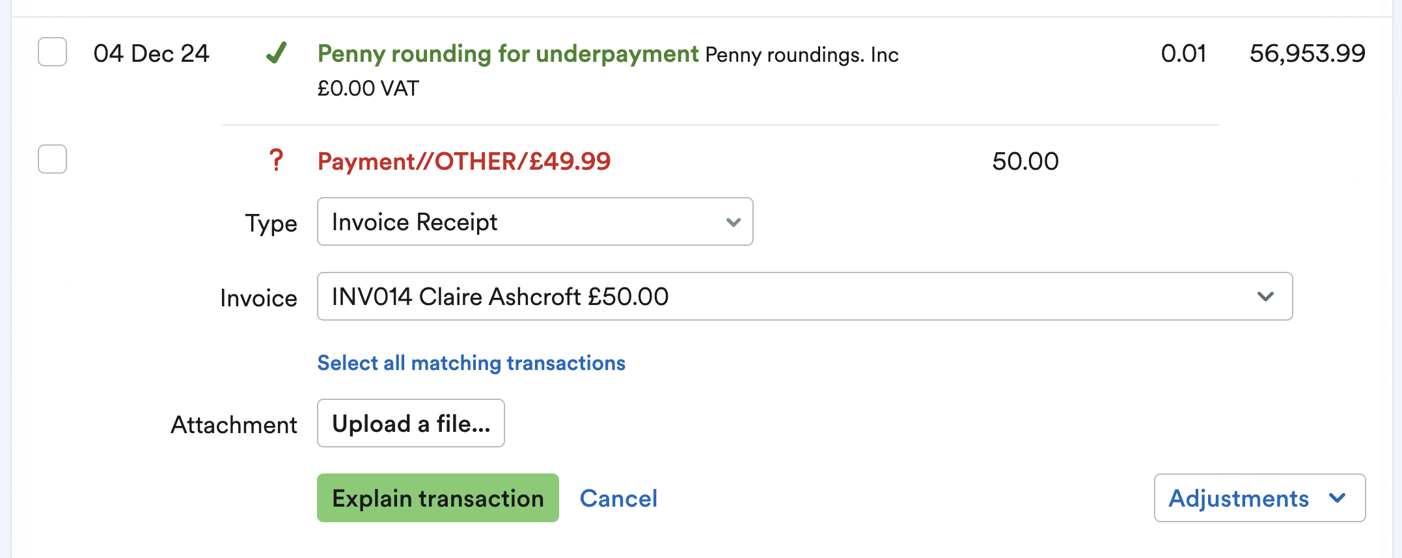Open the Type dropdown showing Invoice Receipt
1402x558 pixels.
(534, 222)
